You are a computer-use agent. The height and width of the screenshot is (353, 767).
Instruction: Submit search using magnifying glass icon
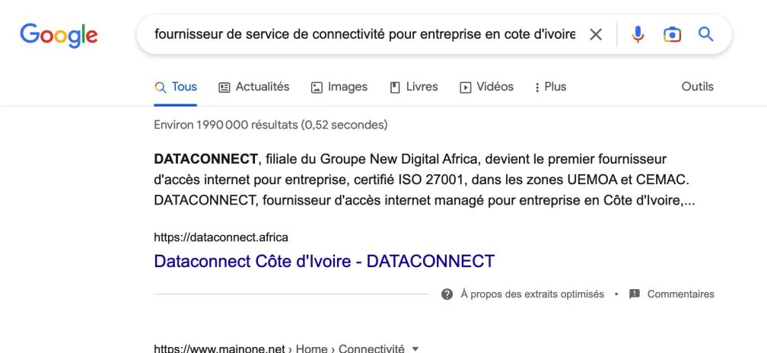tap(705, 34)
